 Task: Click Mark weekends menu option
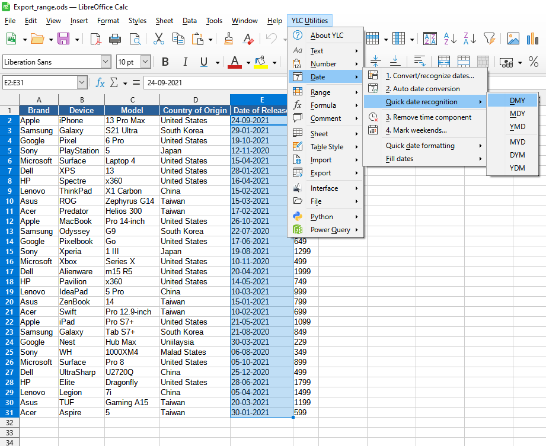(416, 130)
